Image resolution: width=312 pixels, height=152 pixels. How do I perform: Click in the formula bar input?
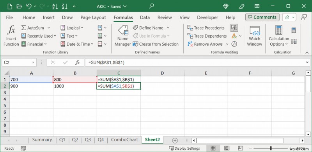point(195,62)
